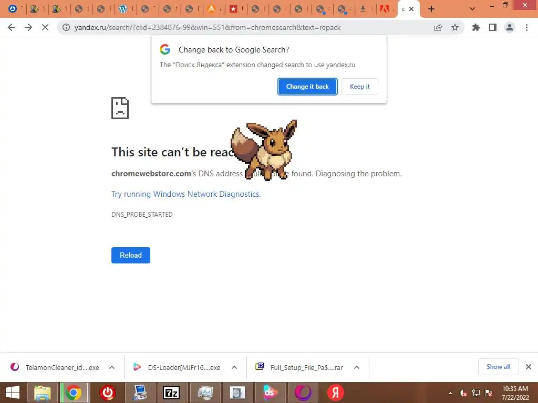
Task: Open the computer setup taskbar icon
Action: point(140,393)
